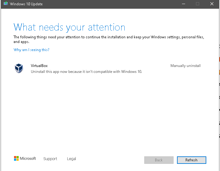Click the disabled maximize window button

[x=198, y=4]
